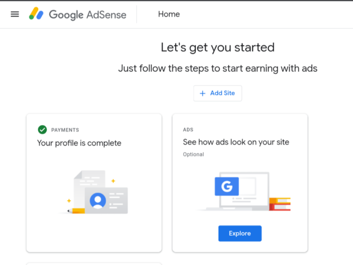
Task: Click the Add Site button
Action: pos(217,93)
